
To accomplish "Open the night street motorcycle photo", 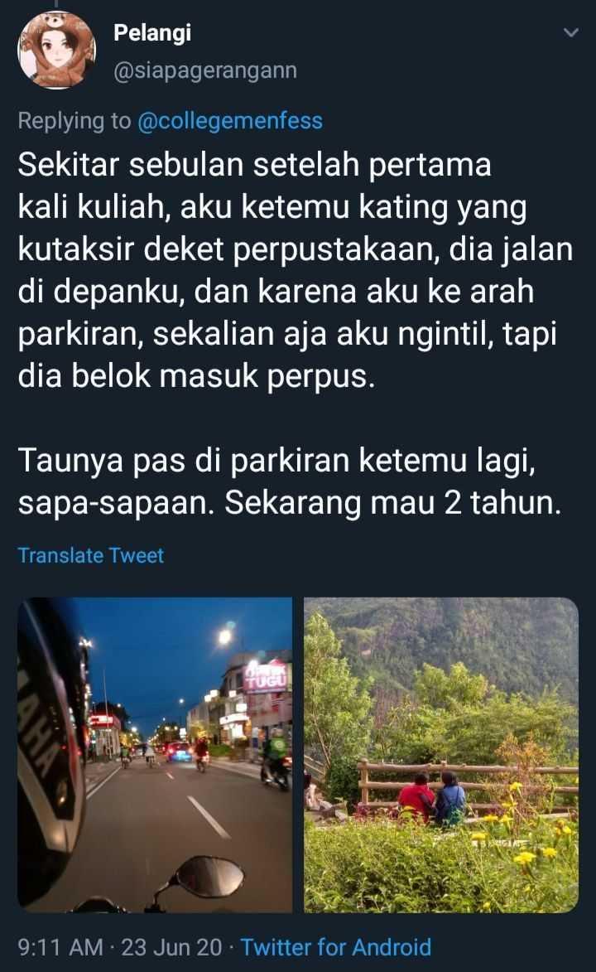I will (x=155, y=755).
